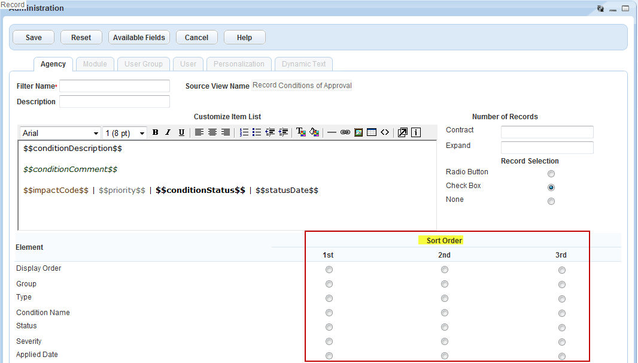The image size is (638, 363).
Task: Switch to the Agency tab
Action: coord(53,64)
